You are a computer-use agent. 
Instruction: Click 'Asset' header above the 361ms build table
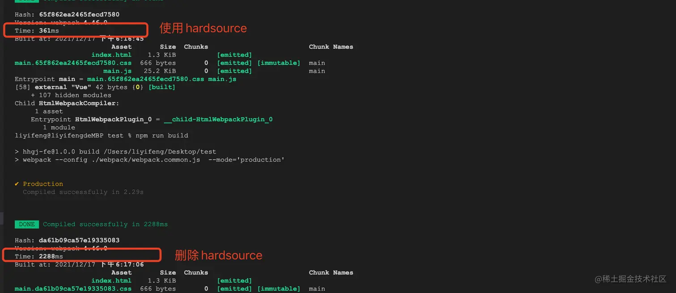(122, 47)
